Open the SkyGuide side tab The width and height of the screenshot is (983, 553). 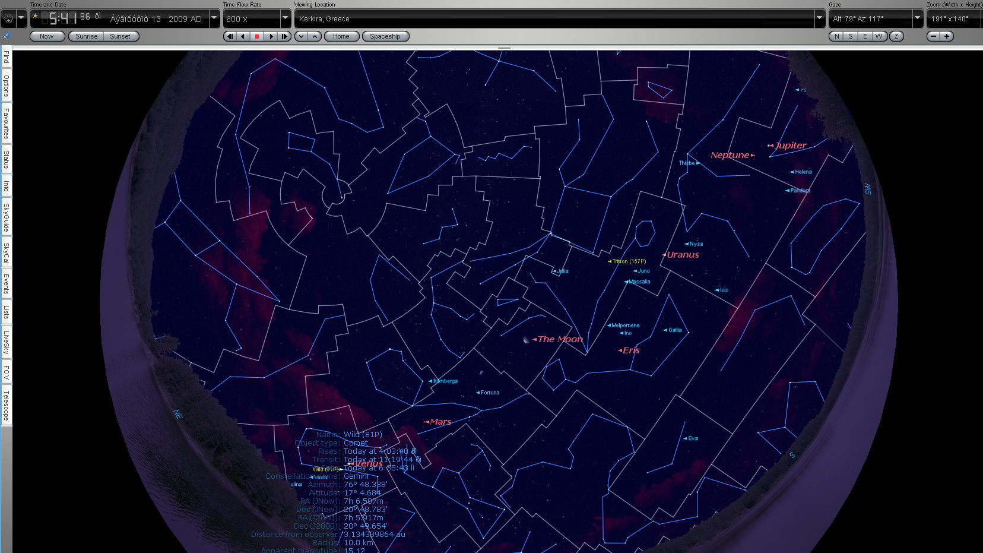6,217
